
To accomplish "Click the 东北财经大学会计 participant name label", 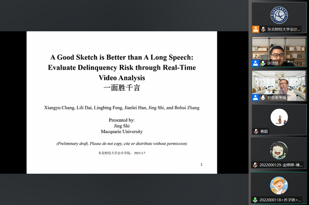I will [x=283, y=29].
